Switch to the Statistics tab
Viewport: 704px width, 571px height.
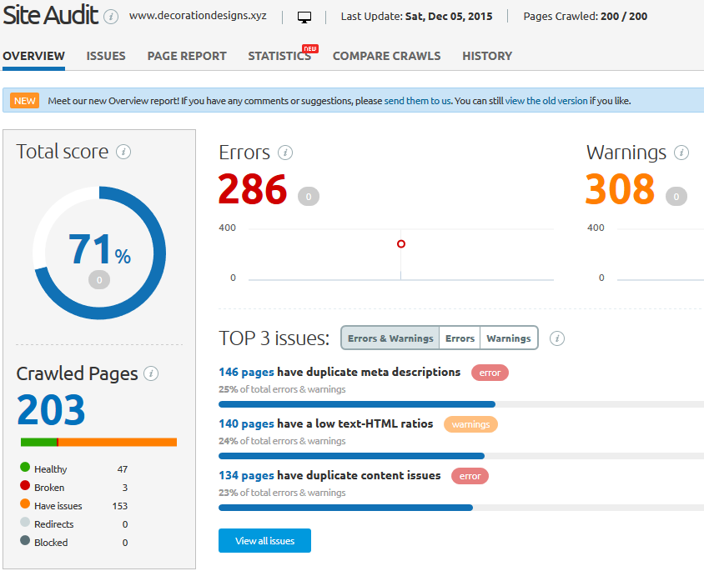click(x=279, y=56)
